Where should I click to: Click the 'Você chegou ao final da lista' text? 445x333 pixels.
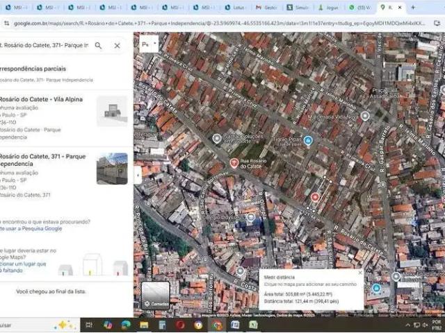[51, 291]
